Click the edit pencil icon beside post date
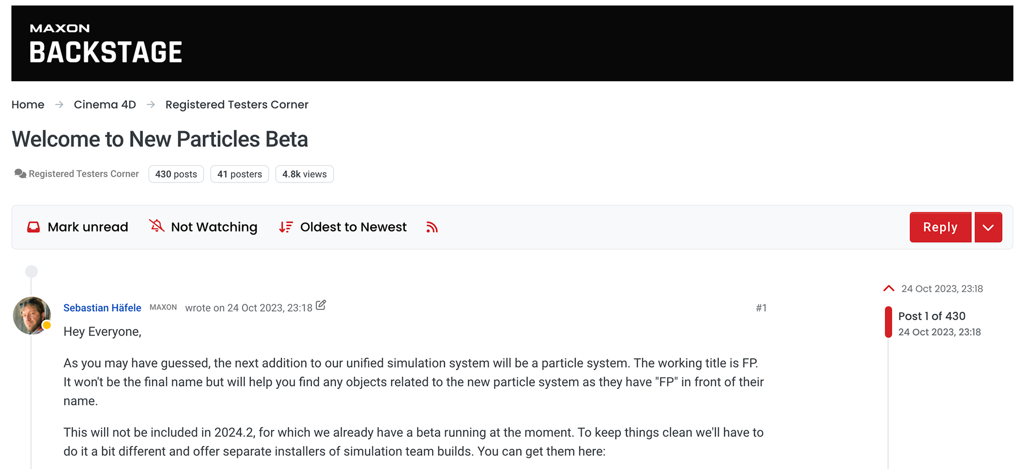This screenshot has height=469, width=1024. click(321, 305)
